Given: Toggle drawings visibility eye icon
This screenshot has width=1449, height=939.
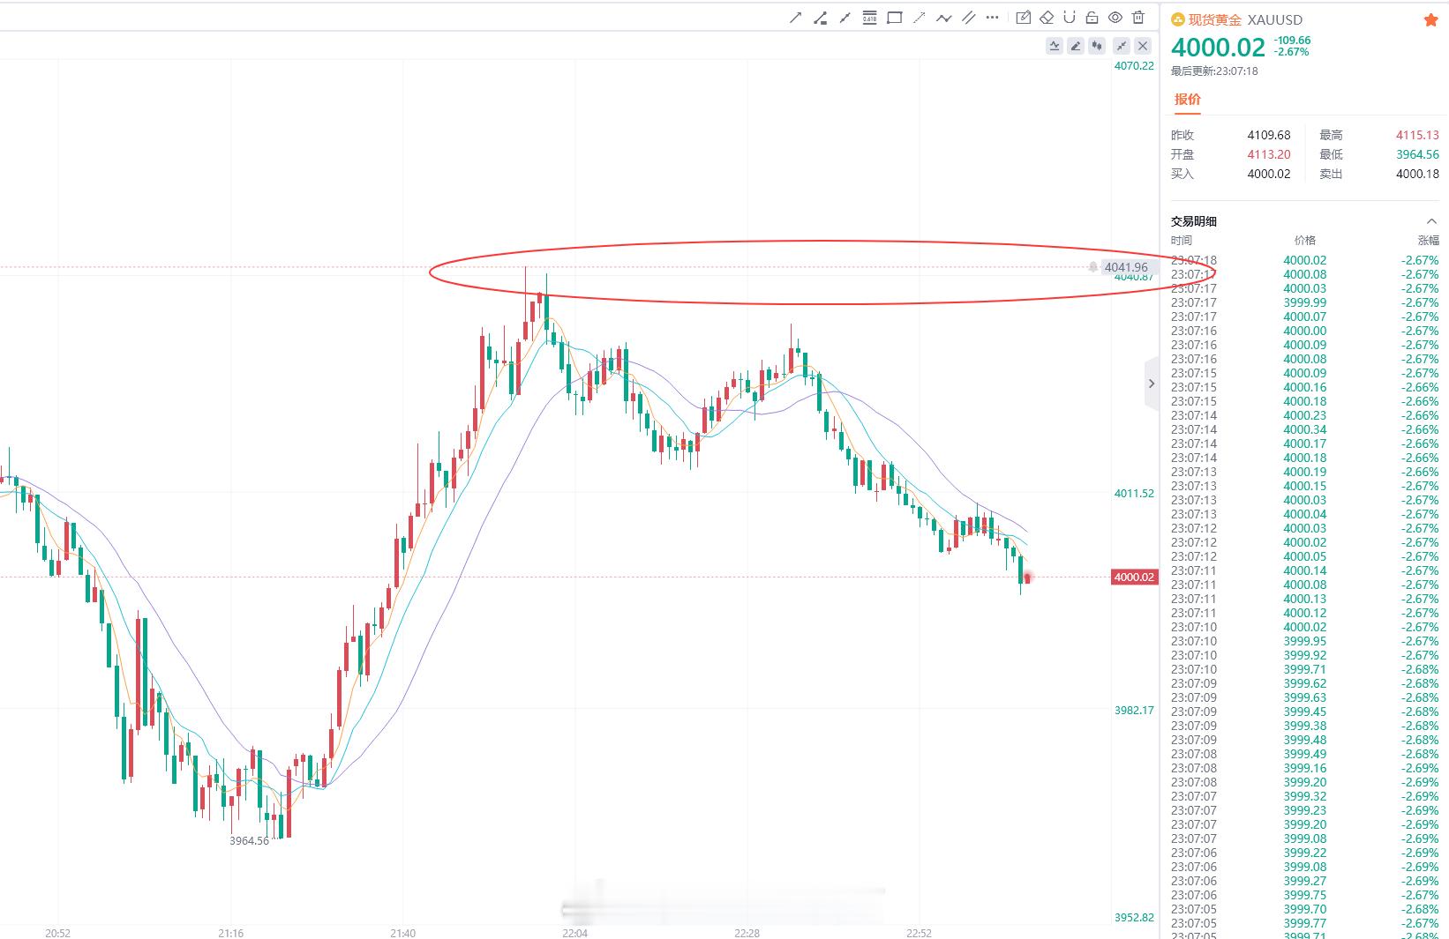Looking at the screenshot, I should tap(1115, 18).
